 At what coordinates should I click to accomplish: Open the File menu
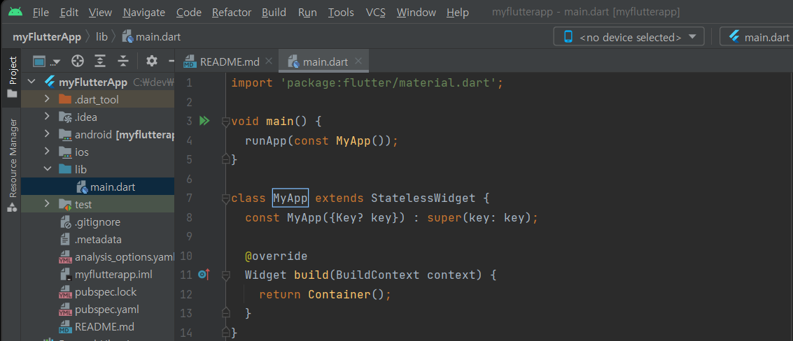(41, 12)
